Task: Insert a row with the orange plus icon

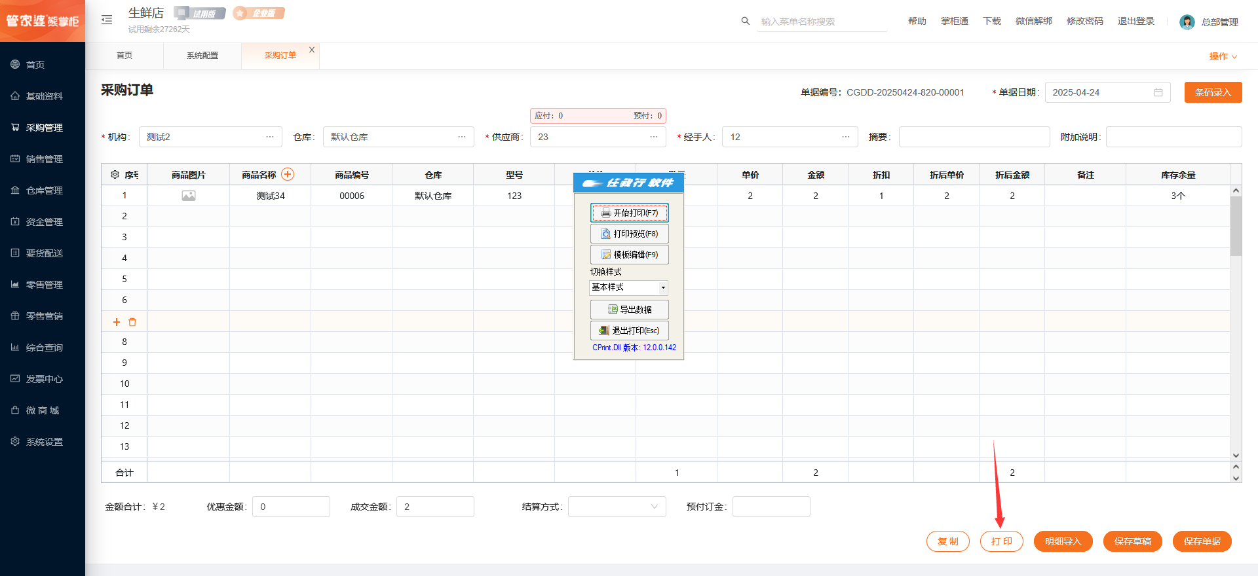Action: [117, 322]
